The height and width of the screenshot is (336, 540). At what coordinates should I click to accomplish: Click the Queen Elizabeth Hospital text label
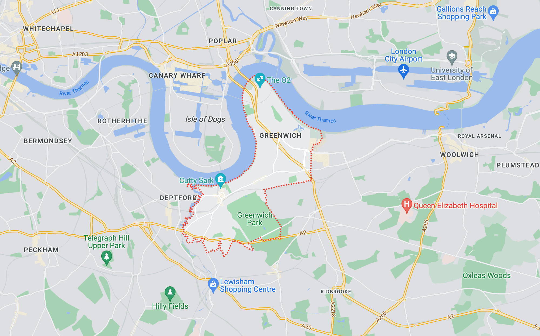click(455, 205)
